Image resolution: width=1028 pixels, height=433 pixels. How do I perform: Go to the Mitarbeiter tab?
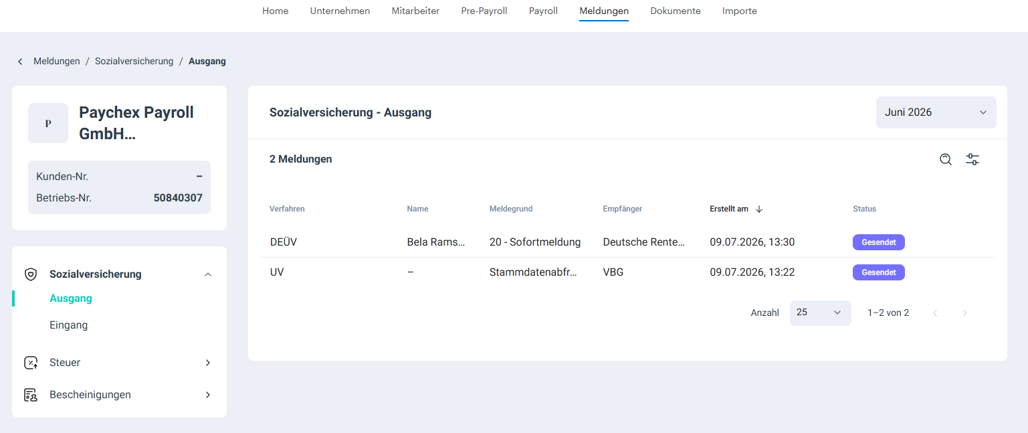[x=415, y=11]
